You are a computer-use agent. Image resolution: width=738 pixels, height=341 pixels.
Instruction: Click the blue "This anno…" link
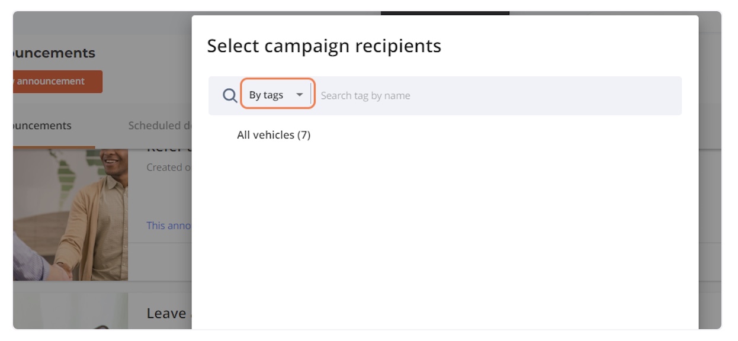(x=168, y=226)
